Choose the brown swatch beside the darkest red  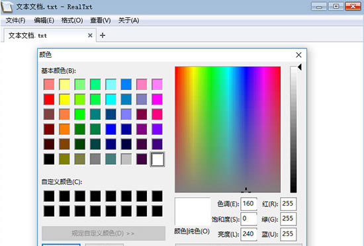pos(65,144)
